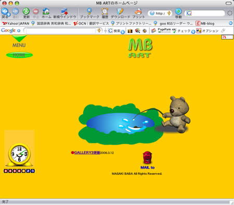Click the fishing bear image

click(176, 114)
